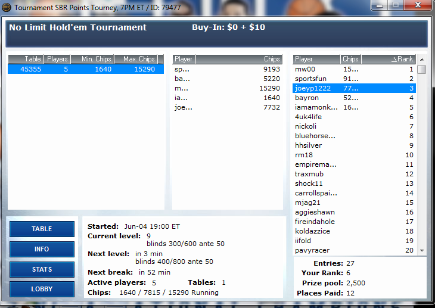Viewport: 435px width, 308px height.
Task: Minimize the tournament window
Action: click(380, 5)
